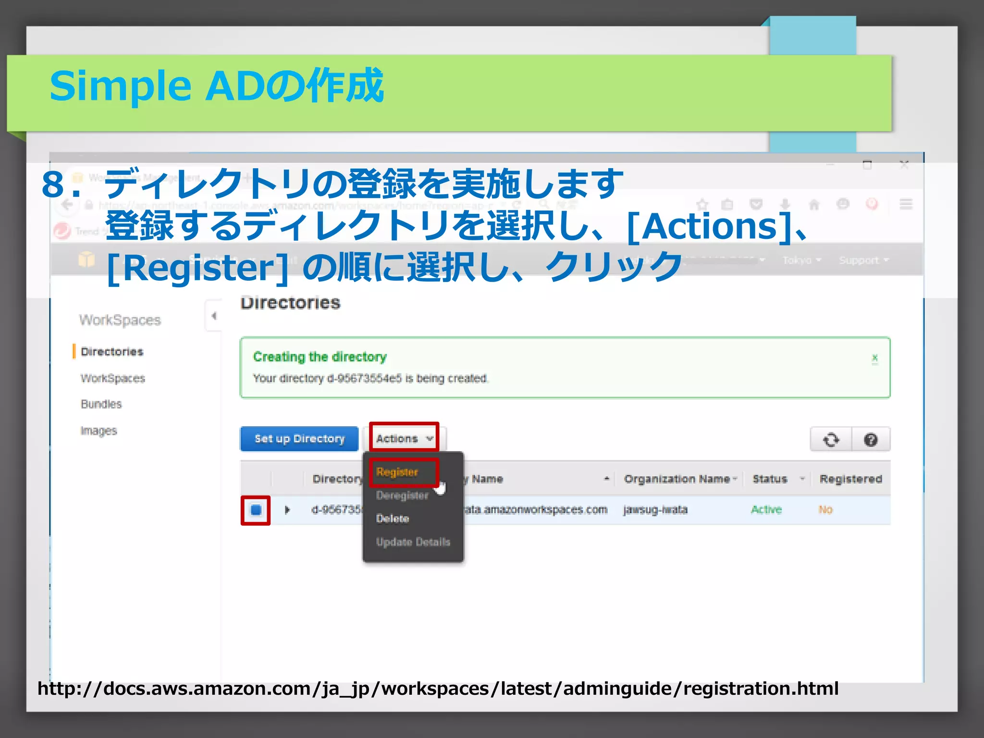Open the Actions dropdown
This screenshot has height=738, width=984.
pyautogui.click(x=405, y=438)
